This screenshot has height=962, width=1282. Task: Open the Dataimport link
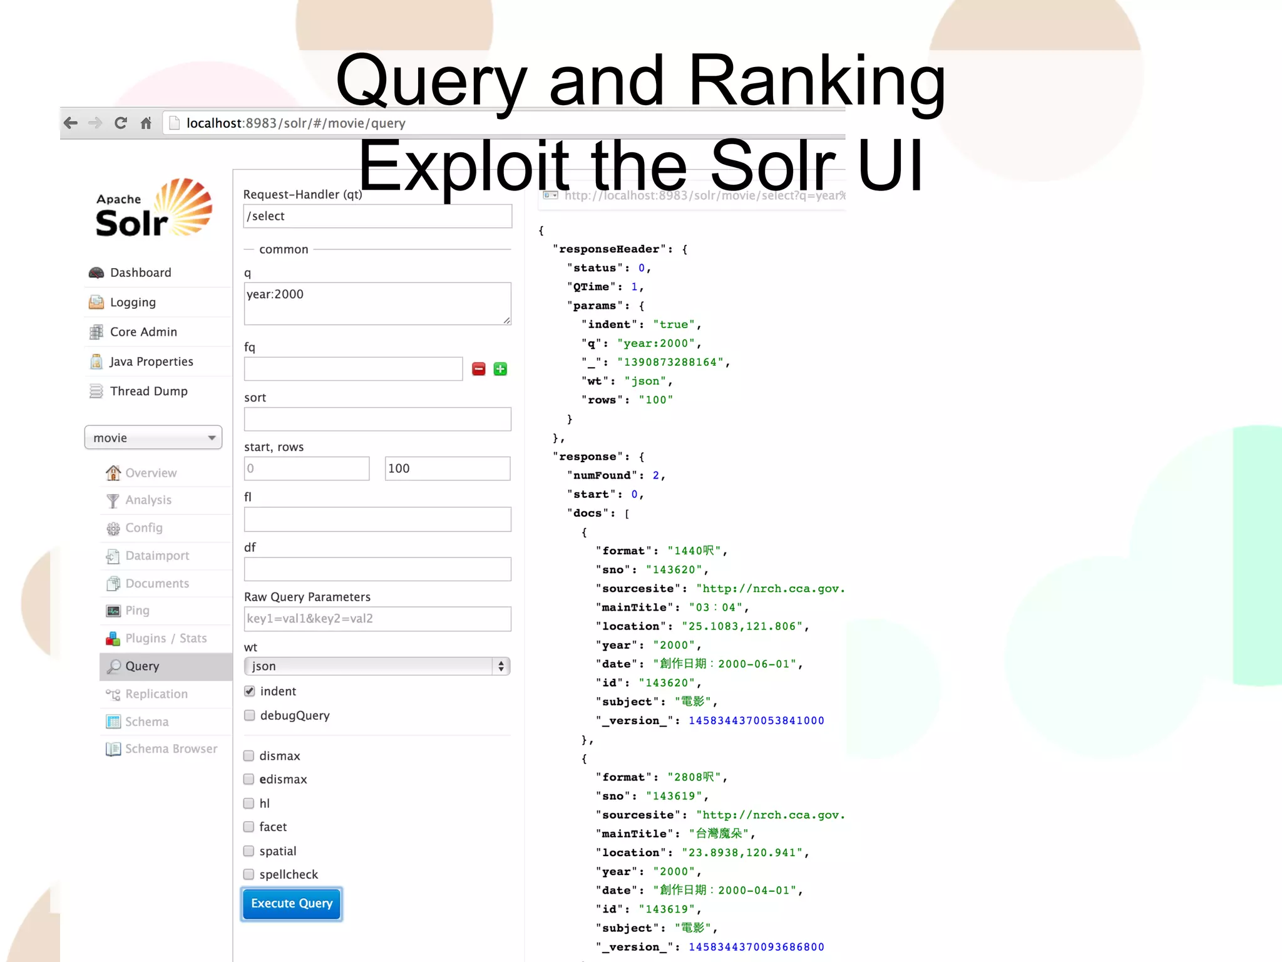pos(157,556)
